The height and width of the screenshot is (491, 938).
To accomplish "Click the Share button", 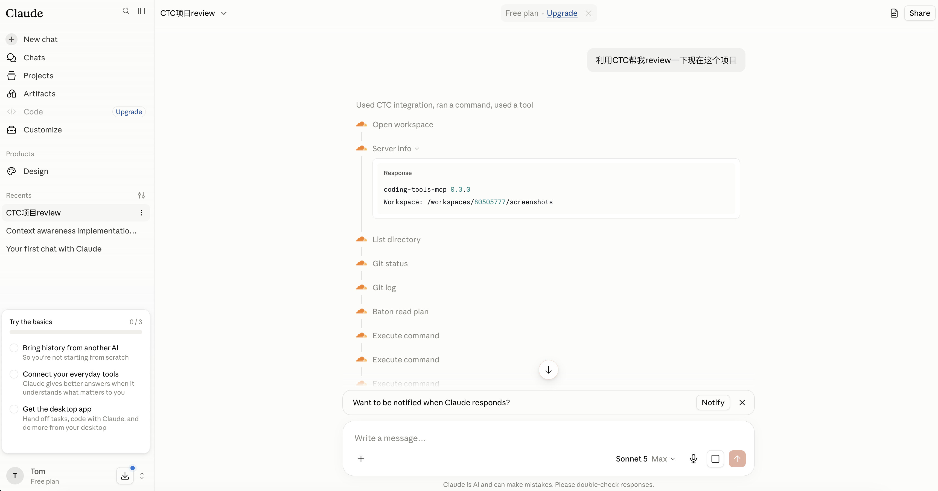I will [x=919, y=13].
